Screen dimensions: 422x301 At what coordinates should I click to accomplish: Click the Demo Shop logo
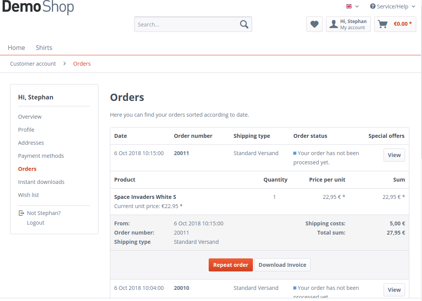(38, 7)
